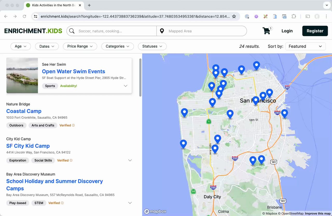
Task: Reload the page
Action: click(24, 16)
